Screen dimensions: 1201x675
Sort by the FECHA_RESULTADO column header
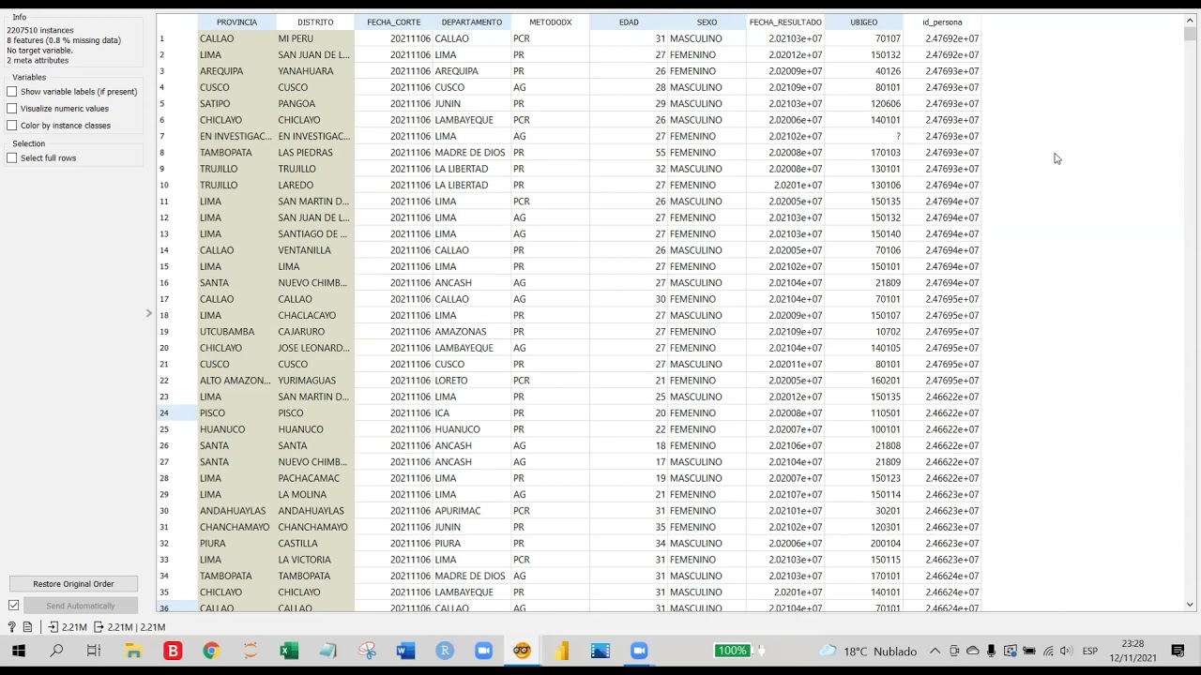click(x=785, y=22)
